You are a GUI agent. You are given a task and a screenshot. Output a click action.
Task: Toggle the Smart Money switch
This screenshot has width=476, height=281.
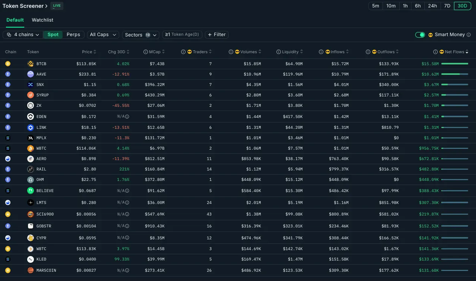pos(420,35)
